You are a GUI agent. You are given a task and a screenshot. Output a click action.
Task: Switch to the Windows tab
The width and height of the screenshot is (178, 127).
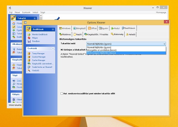coord(65,28)
